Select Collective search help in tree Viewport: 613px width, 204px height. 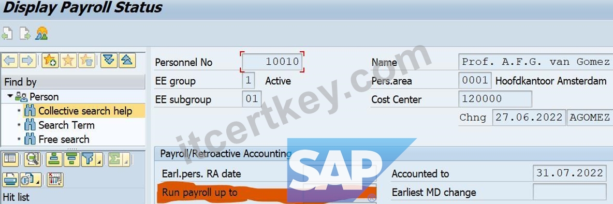pos(85,111)
